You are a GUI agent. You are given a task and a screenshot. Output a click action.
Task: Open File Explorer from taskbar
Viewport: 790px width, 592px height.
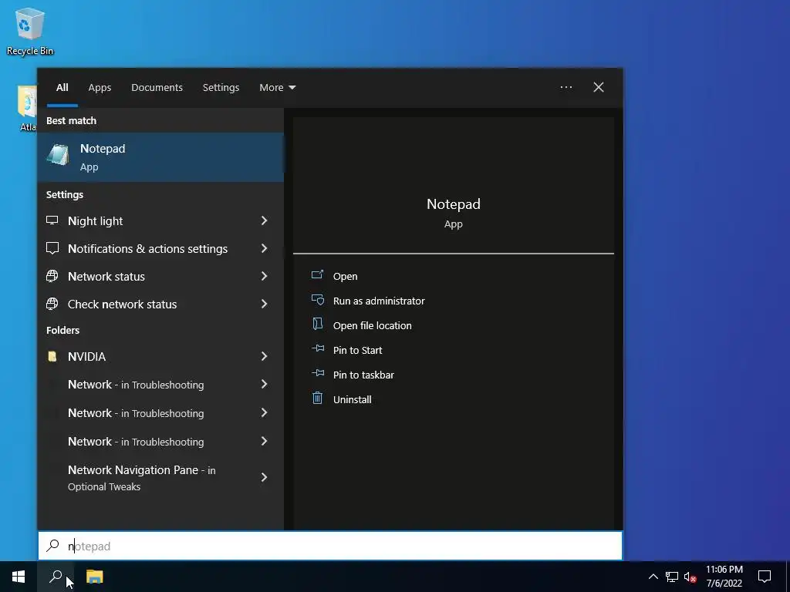tap(94, 577)
